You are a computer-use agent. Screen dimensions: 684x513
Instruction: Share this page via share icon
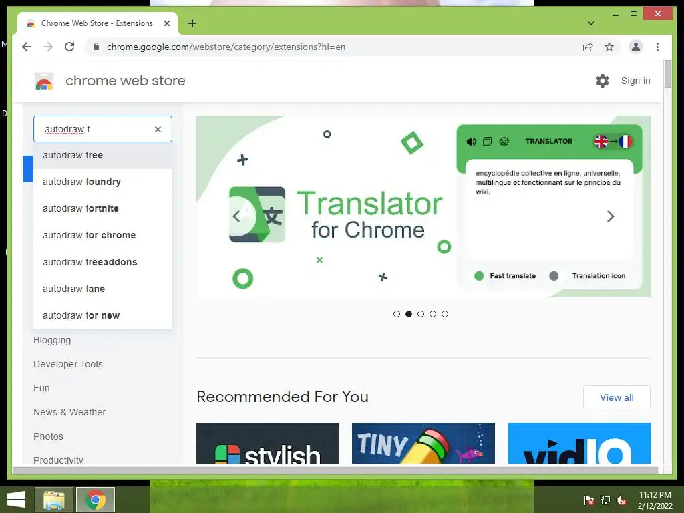coord(588,47)
